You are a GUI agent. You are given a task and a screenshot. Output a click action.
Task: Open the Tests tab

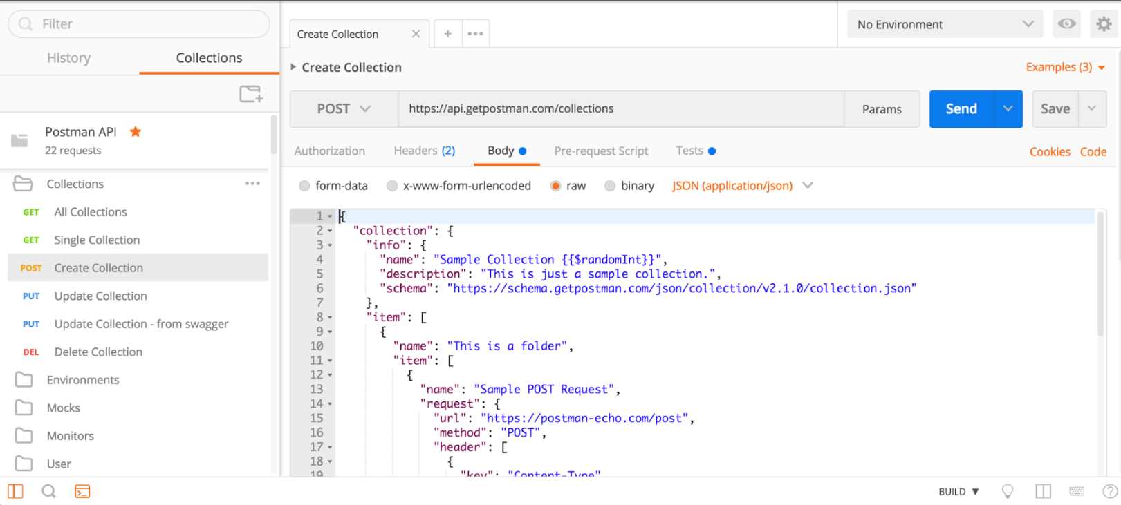click(x=696, y=151)
